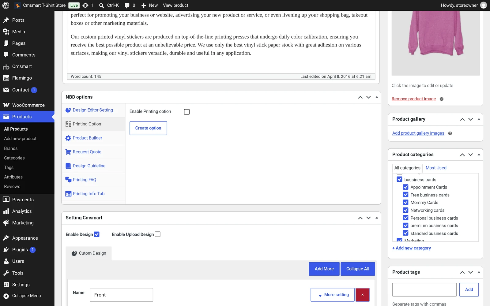Expand the More setting dropdown
The height and width of the screenshot is (306, 490).
(333, 295)
